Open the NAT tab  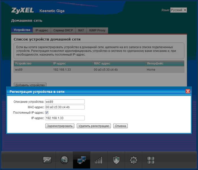point(81,30)
